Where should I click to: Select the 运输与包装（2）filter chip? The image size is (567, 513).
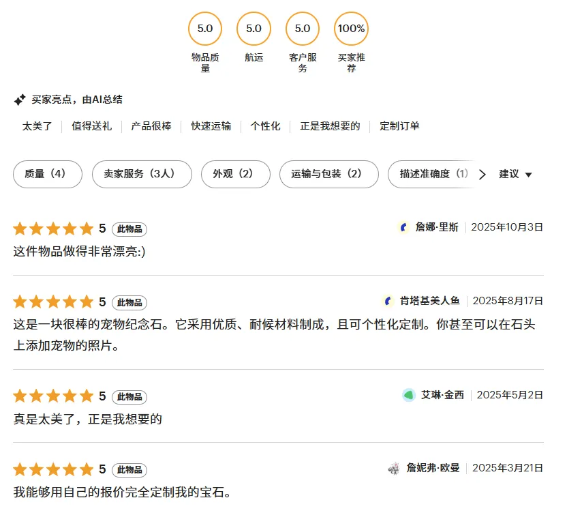coord(328,174)
